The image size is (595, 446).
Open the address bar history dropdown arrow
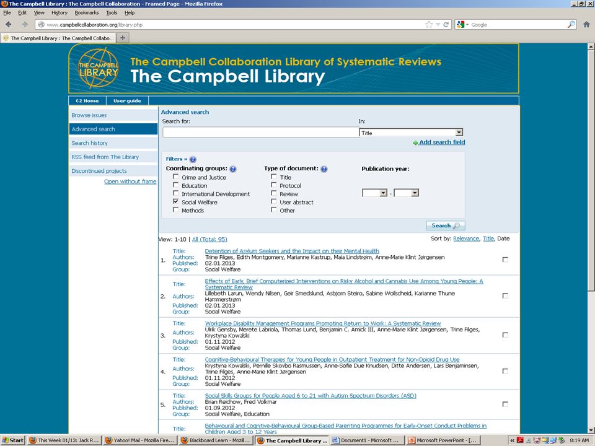[438, 25]
